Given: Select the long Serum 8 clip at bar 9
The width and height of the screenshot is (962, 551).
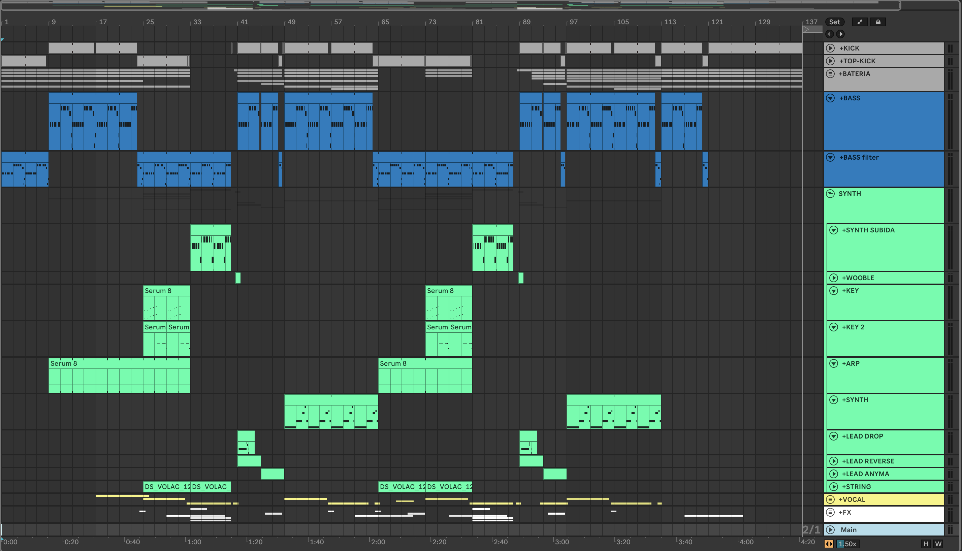Looking at the screenshot, I should click(x=119, y=376).
